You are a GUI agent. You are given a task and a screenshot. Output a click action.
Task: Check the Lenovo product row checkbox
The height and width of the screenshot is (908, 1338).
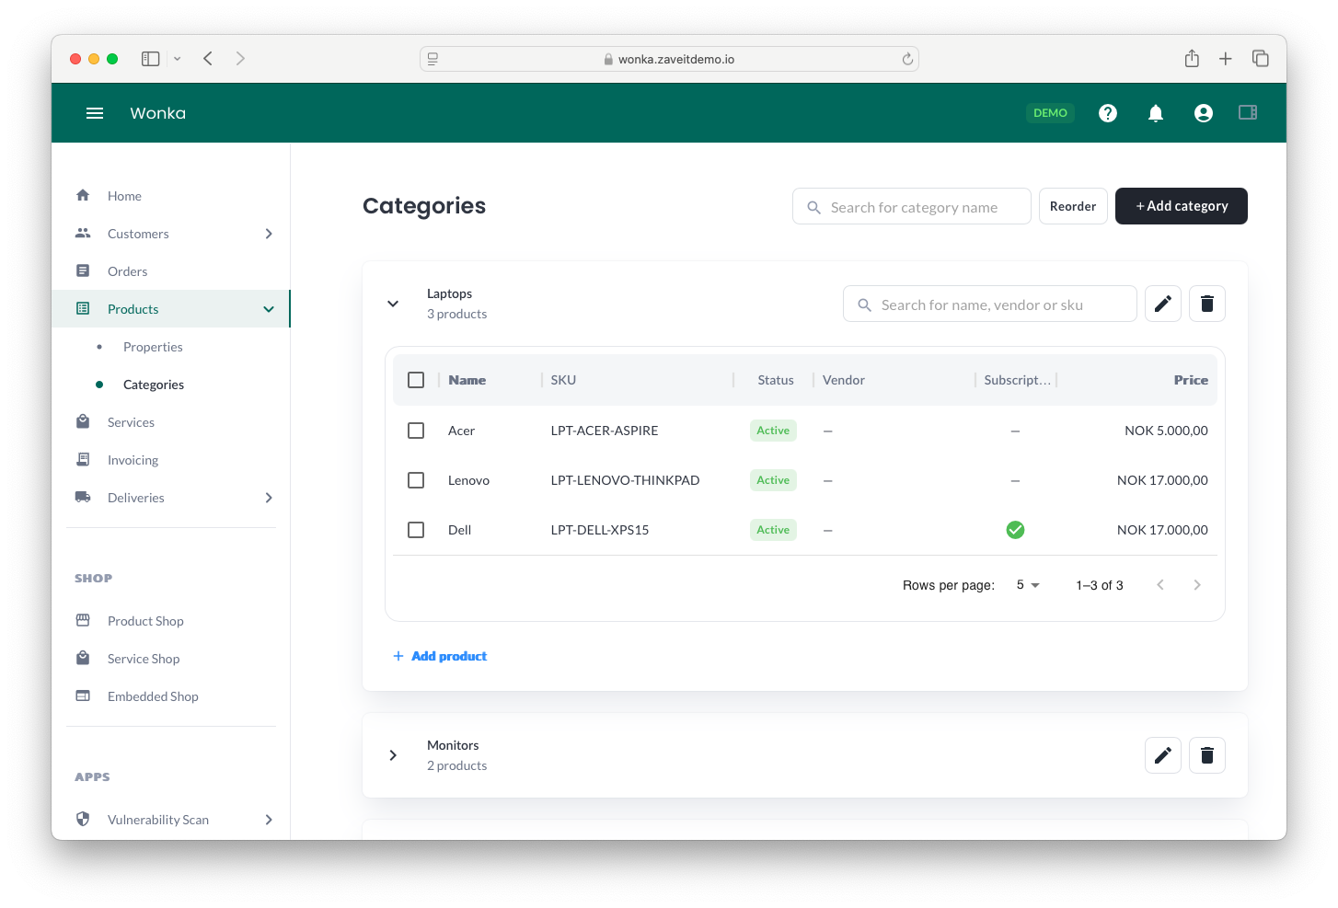pyautogui.click(x=416, y=480)
